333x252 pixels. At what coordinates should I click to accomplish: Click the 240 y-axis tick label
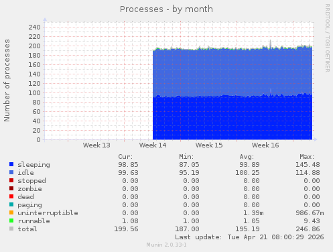(34, 27)
